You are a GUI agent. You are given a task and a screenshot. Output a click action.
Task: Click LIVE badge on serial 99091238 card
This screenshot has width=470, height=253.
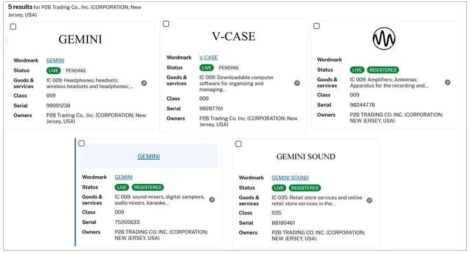pos(53,70)
